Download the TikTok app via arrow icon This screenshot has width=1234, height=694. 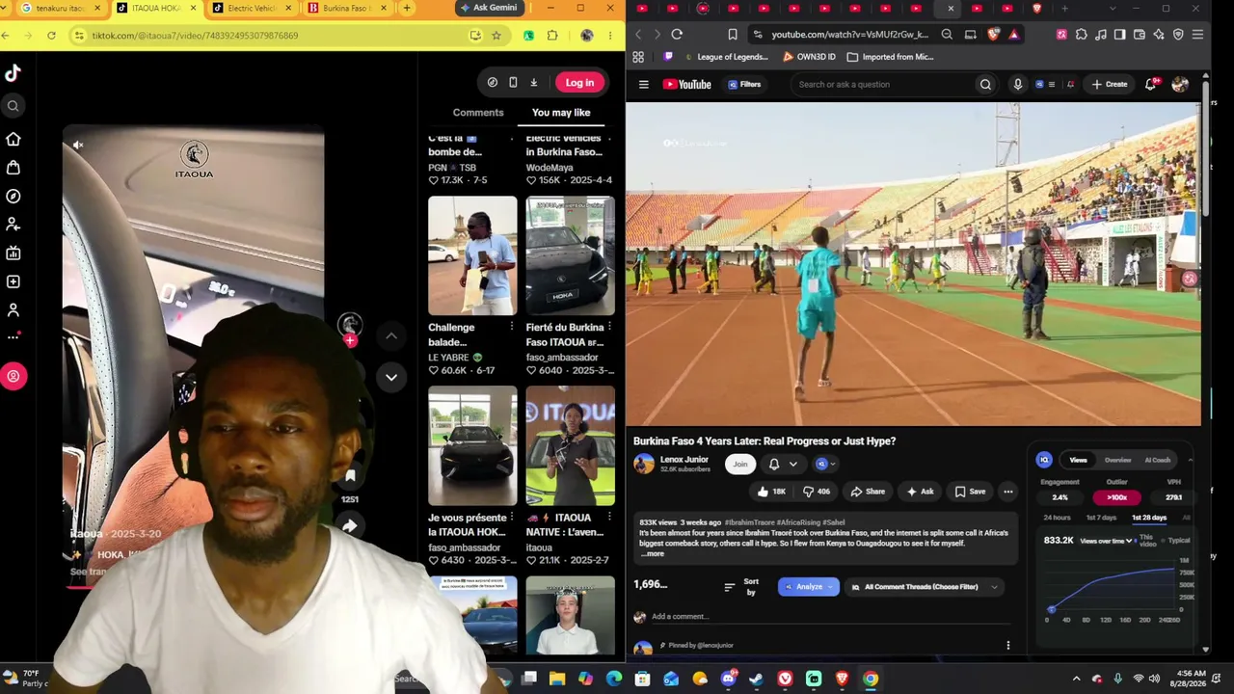533,83
